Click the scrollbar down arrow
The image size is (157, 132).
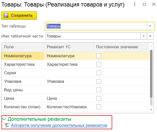(151, 109)
